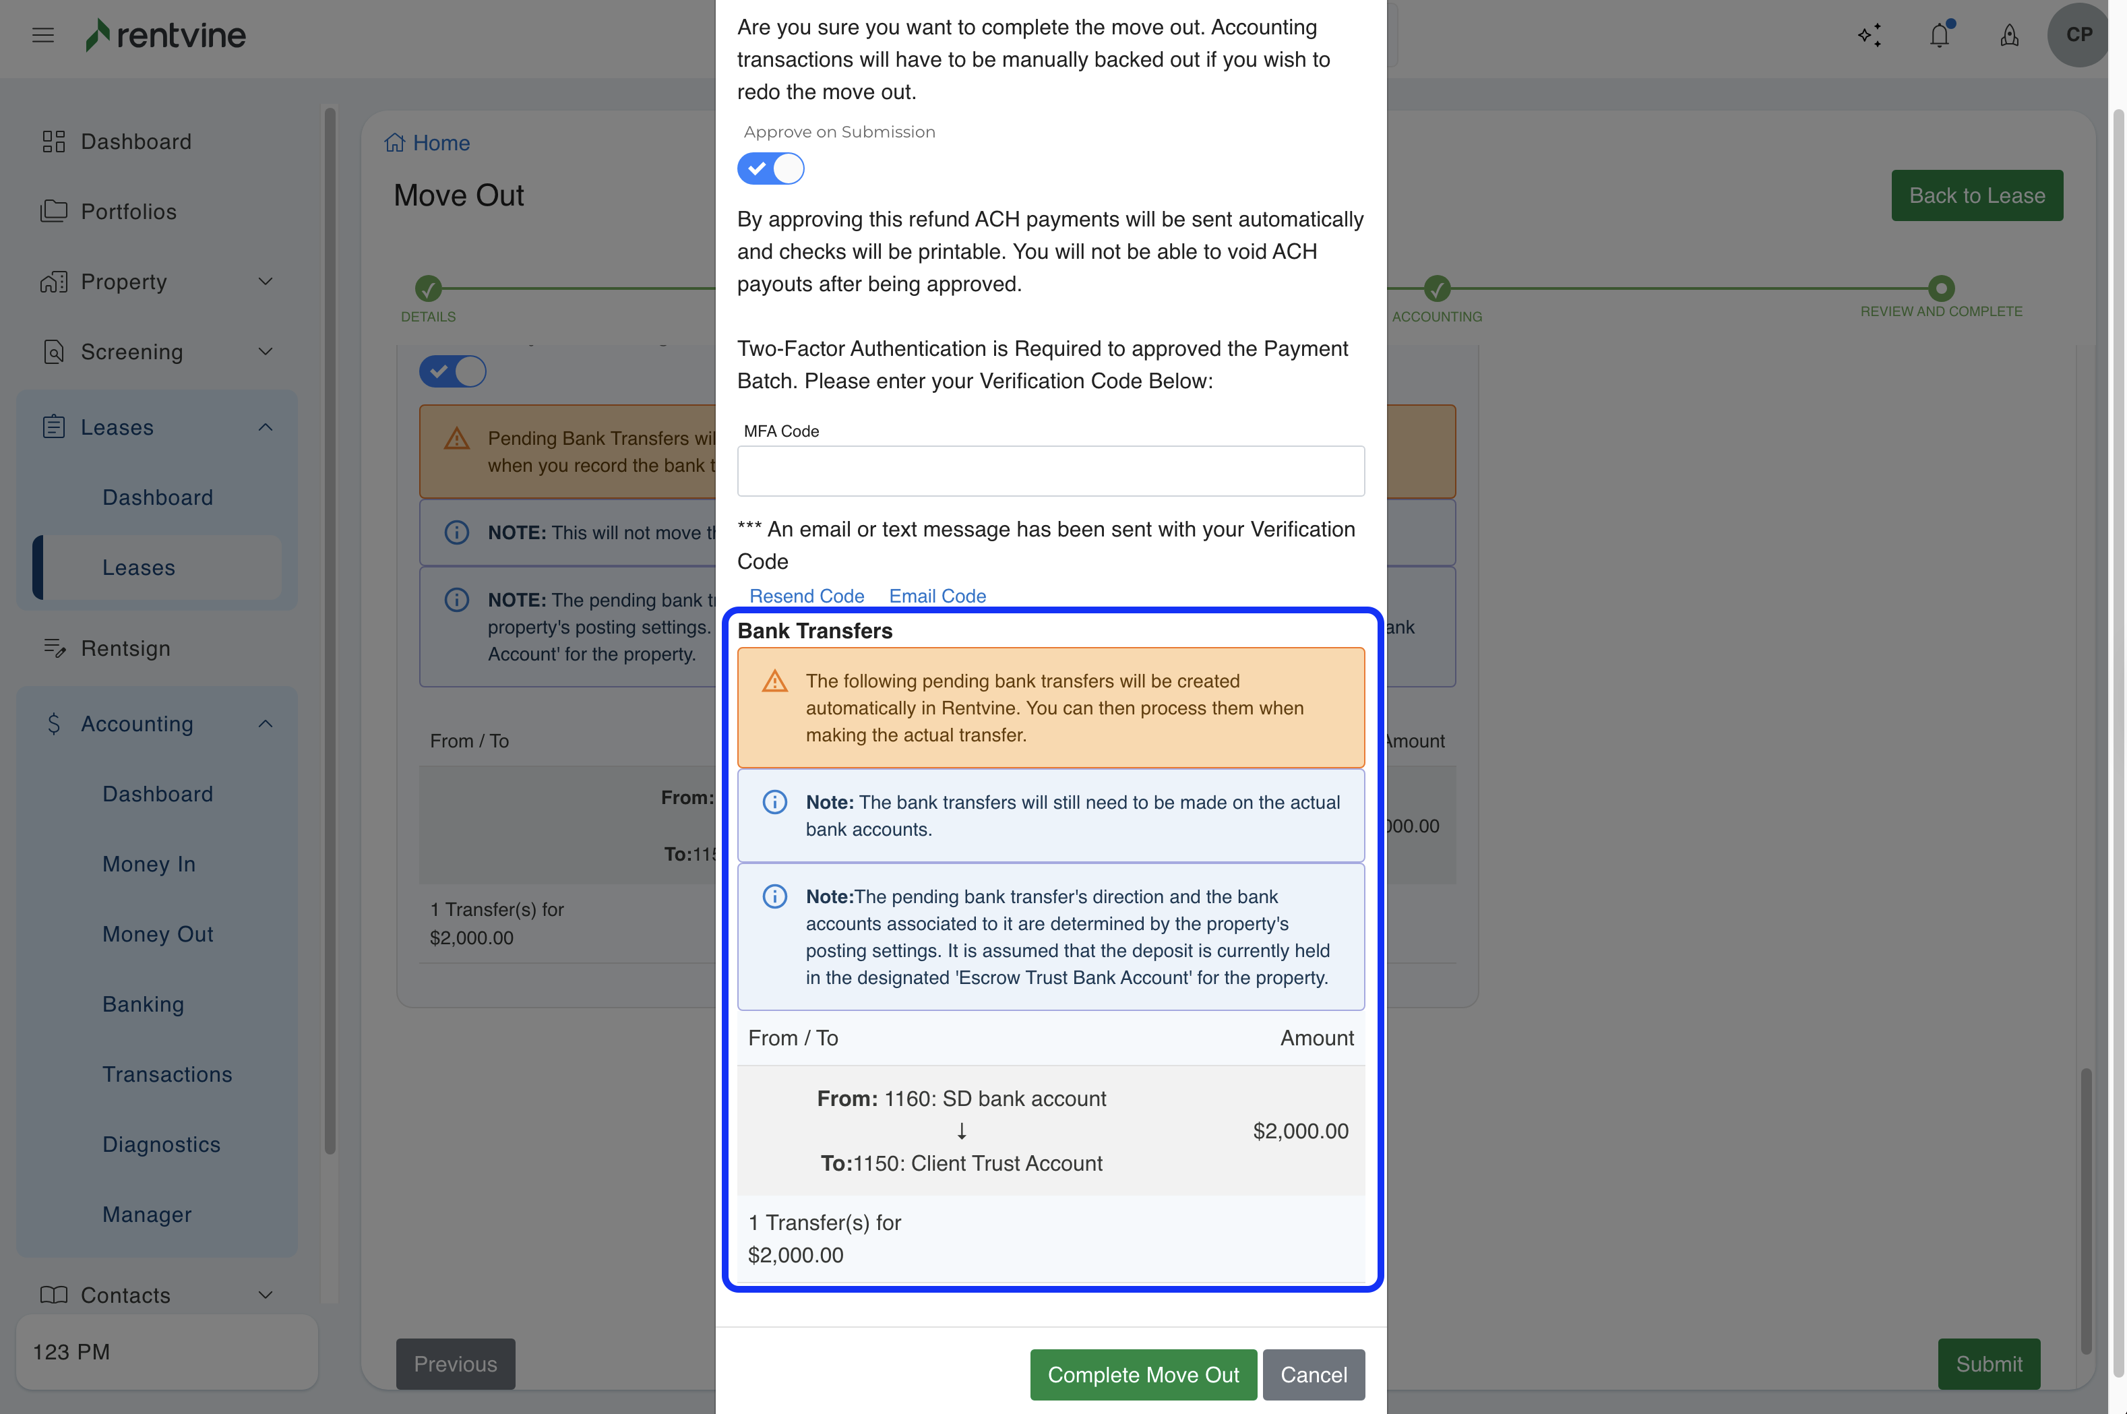Click the Rentsign signature icon
This screenshot has width=2127, height=1414.
point(54,648)
